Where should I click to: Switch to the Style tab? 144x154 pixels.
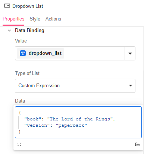click(35, 19)
